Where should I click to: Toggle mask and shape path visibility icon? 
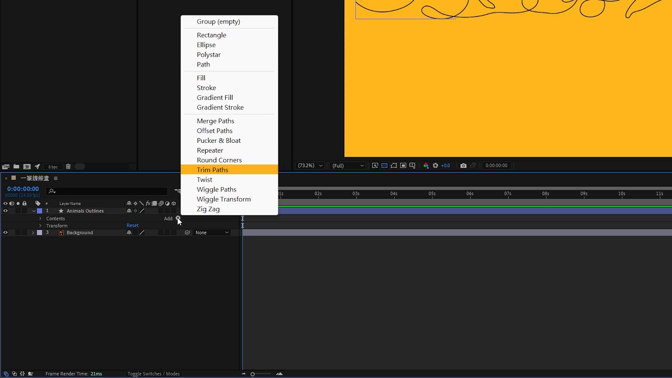coord(394,166)
